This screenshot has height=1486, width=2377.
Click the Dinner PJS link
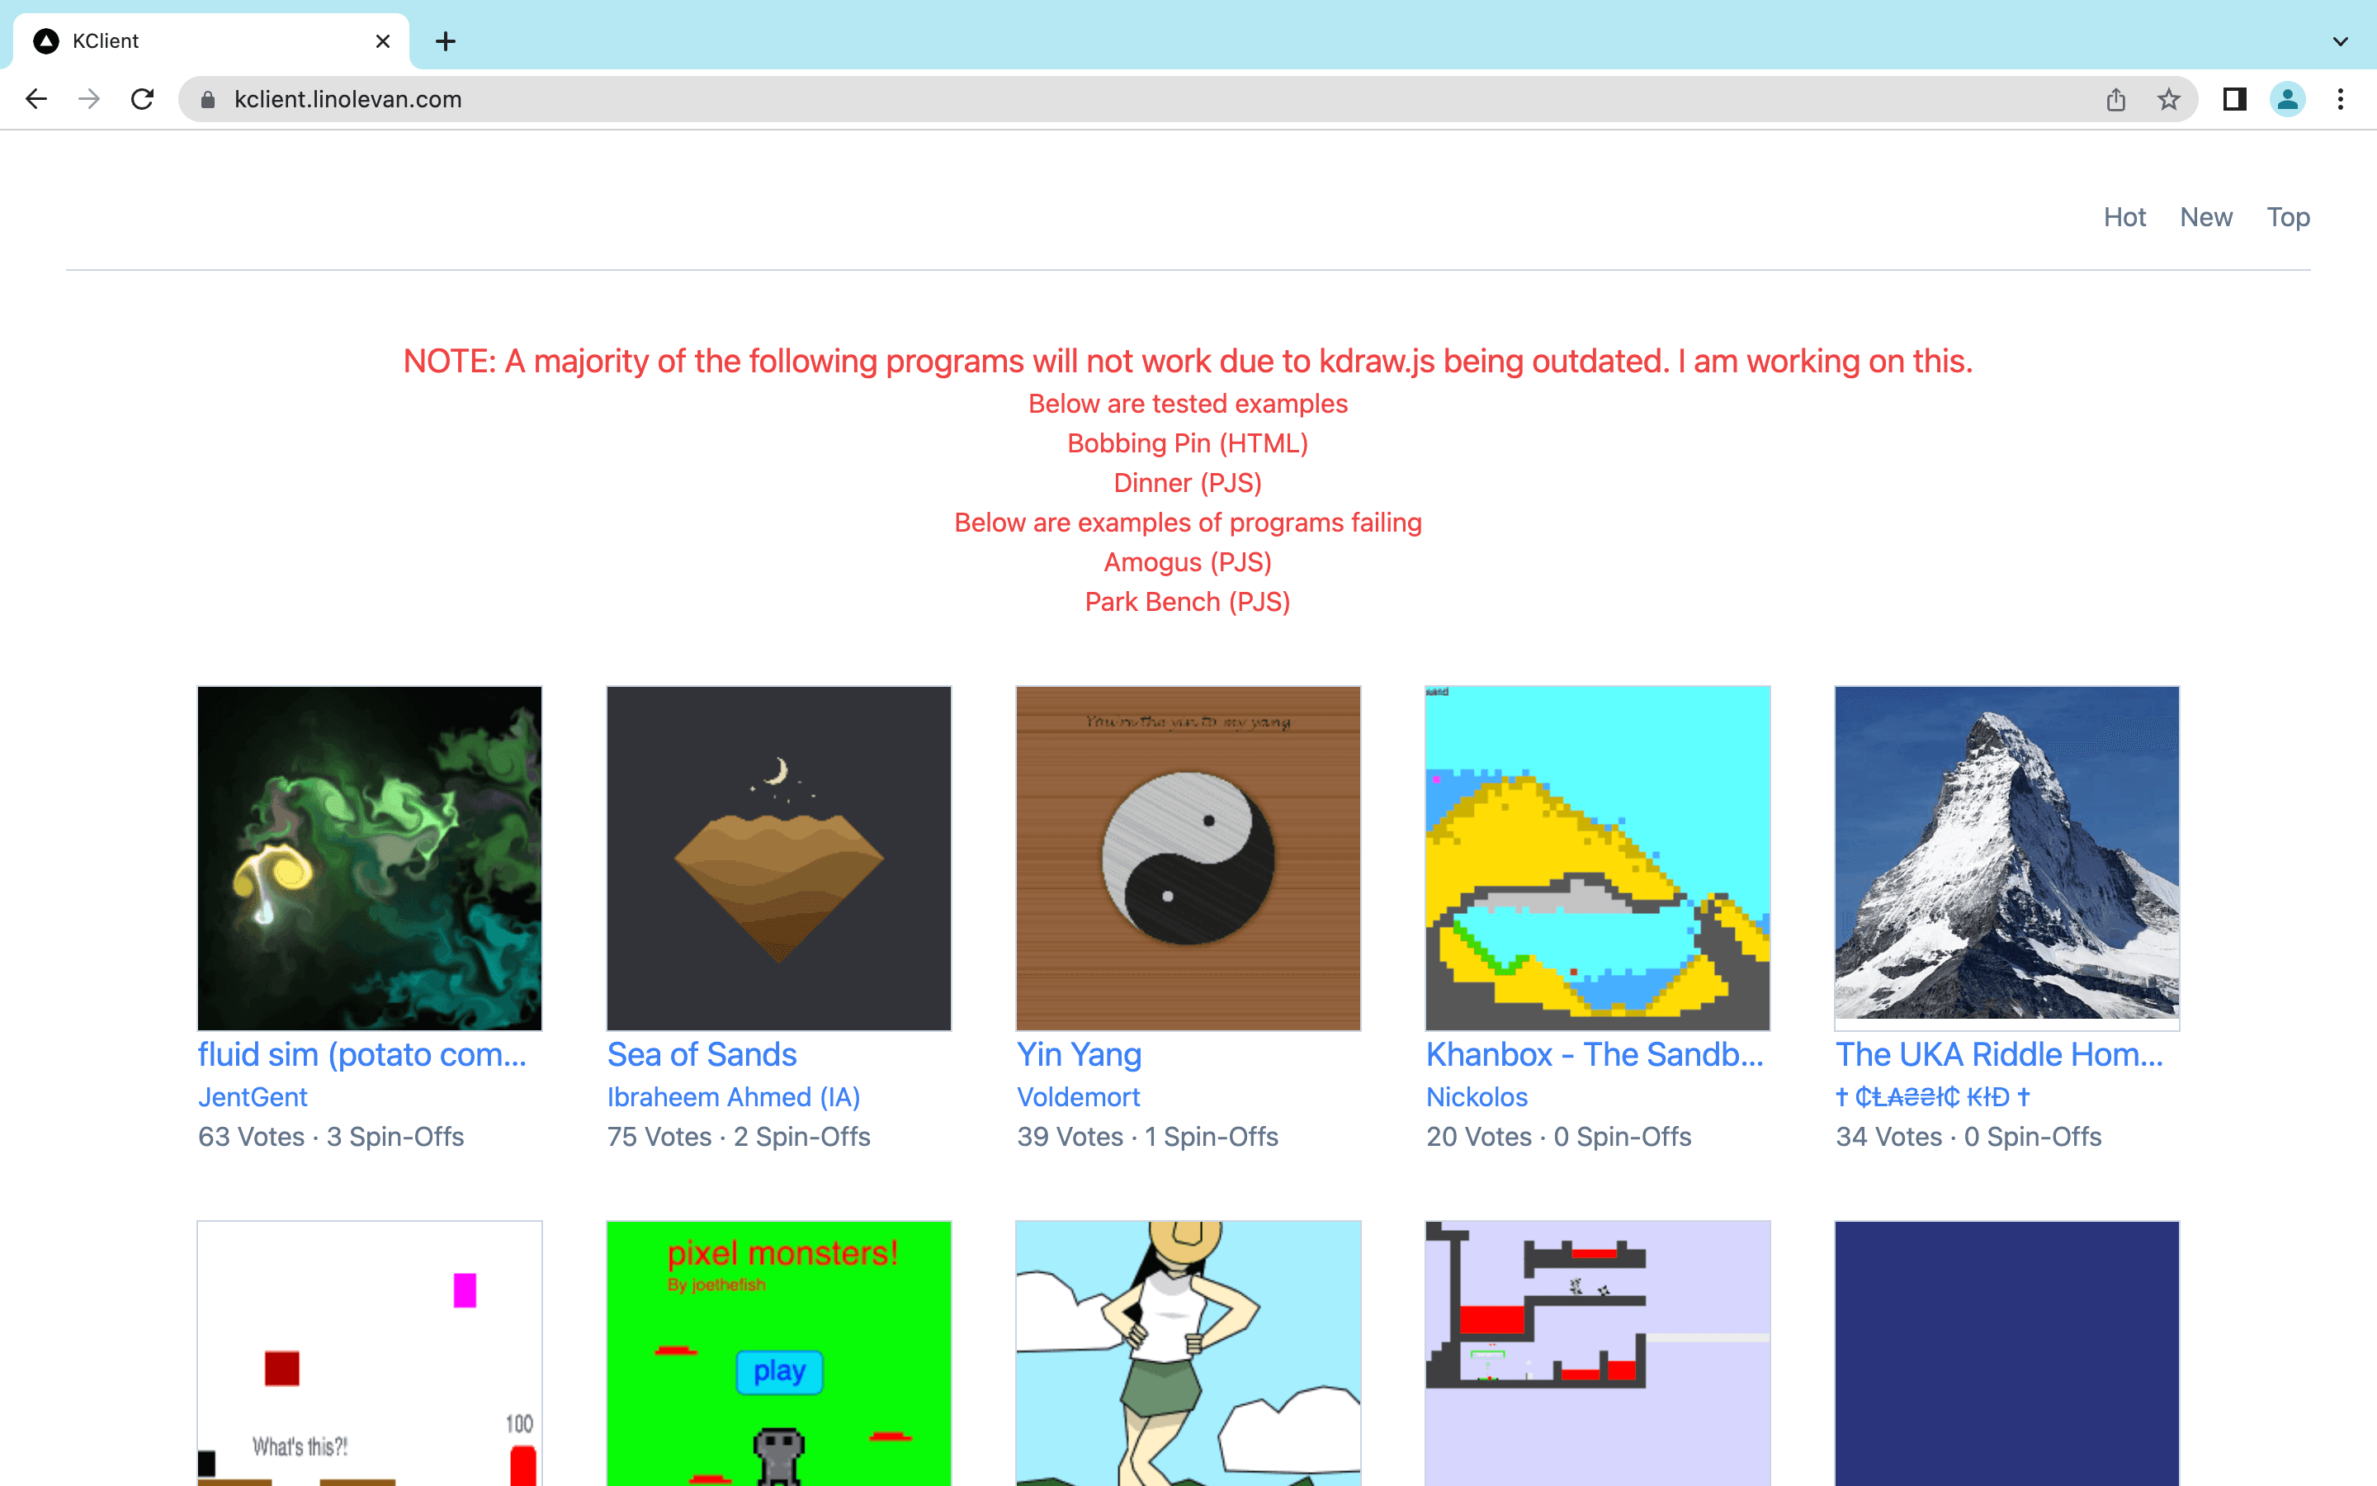click(x=1188, y=481)
